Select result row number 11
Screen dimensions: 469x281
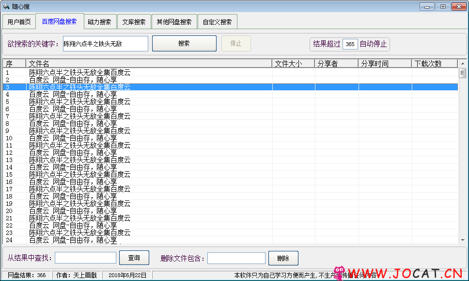click(230, 145)
